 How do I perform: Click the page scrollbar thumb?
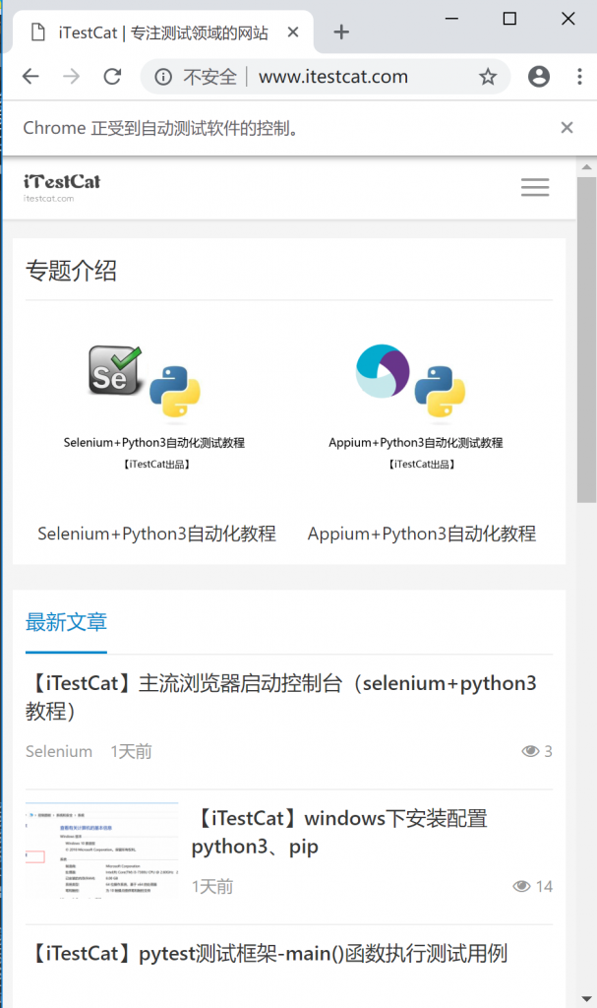click(586, 340)
